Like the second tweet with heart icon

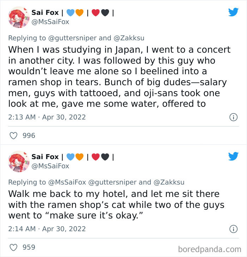(x=13, y=247)
